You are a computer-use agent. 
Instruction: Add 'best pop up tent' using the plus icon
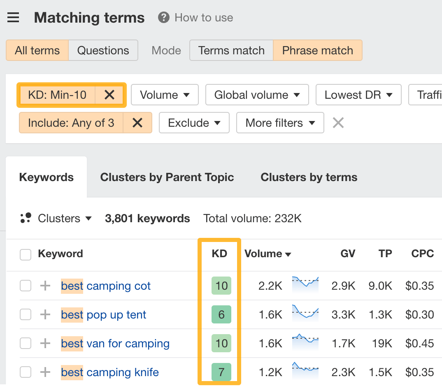(45, 314)
